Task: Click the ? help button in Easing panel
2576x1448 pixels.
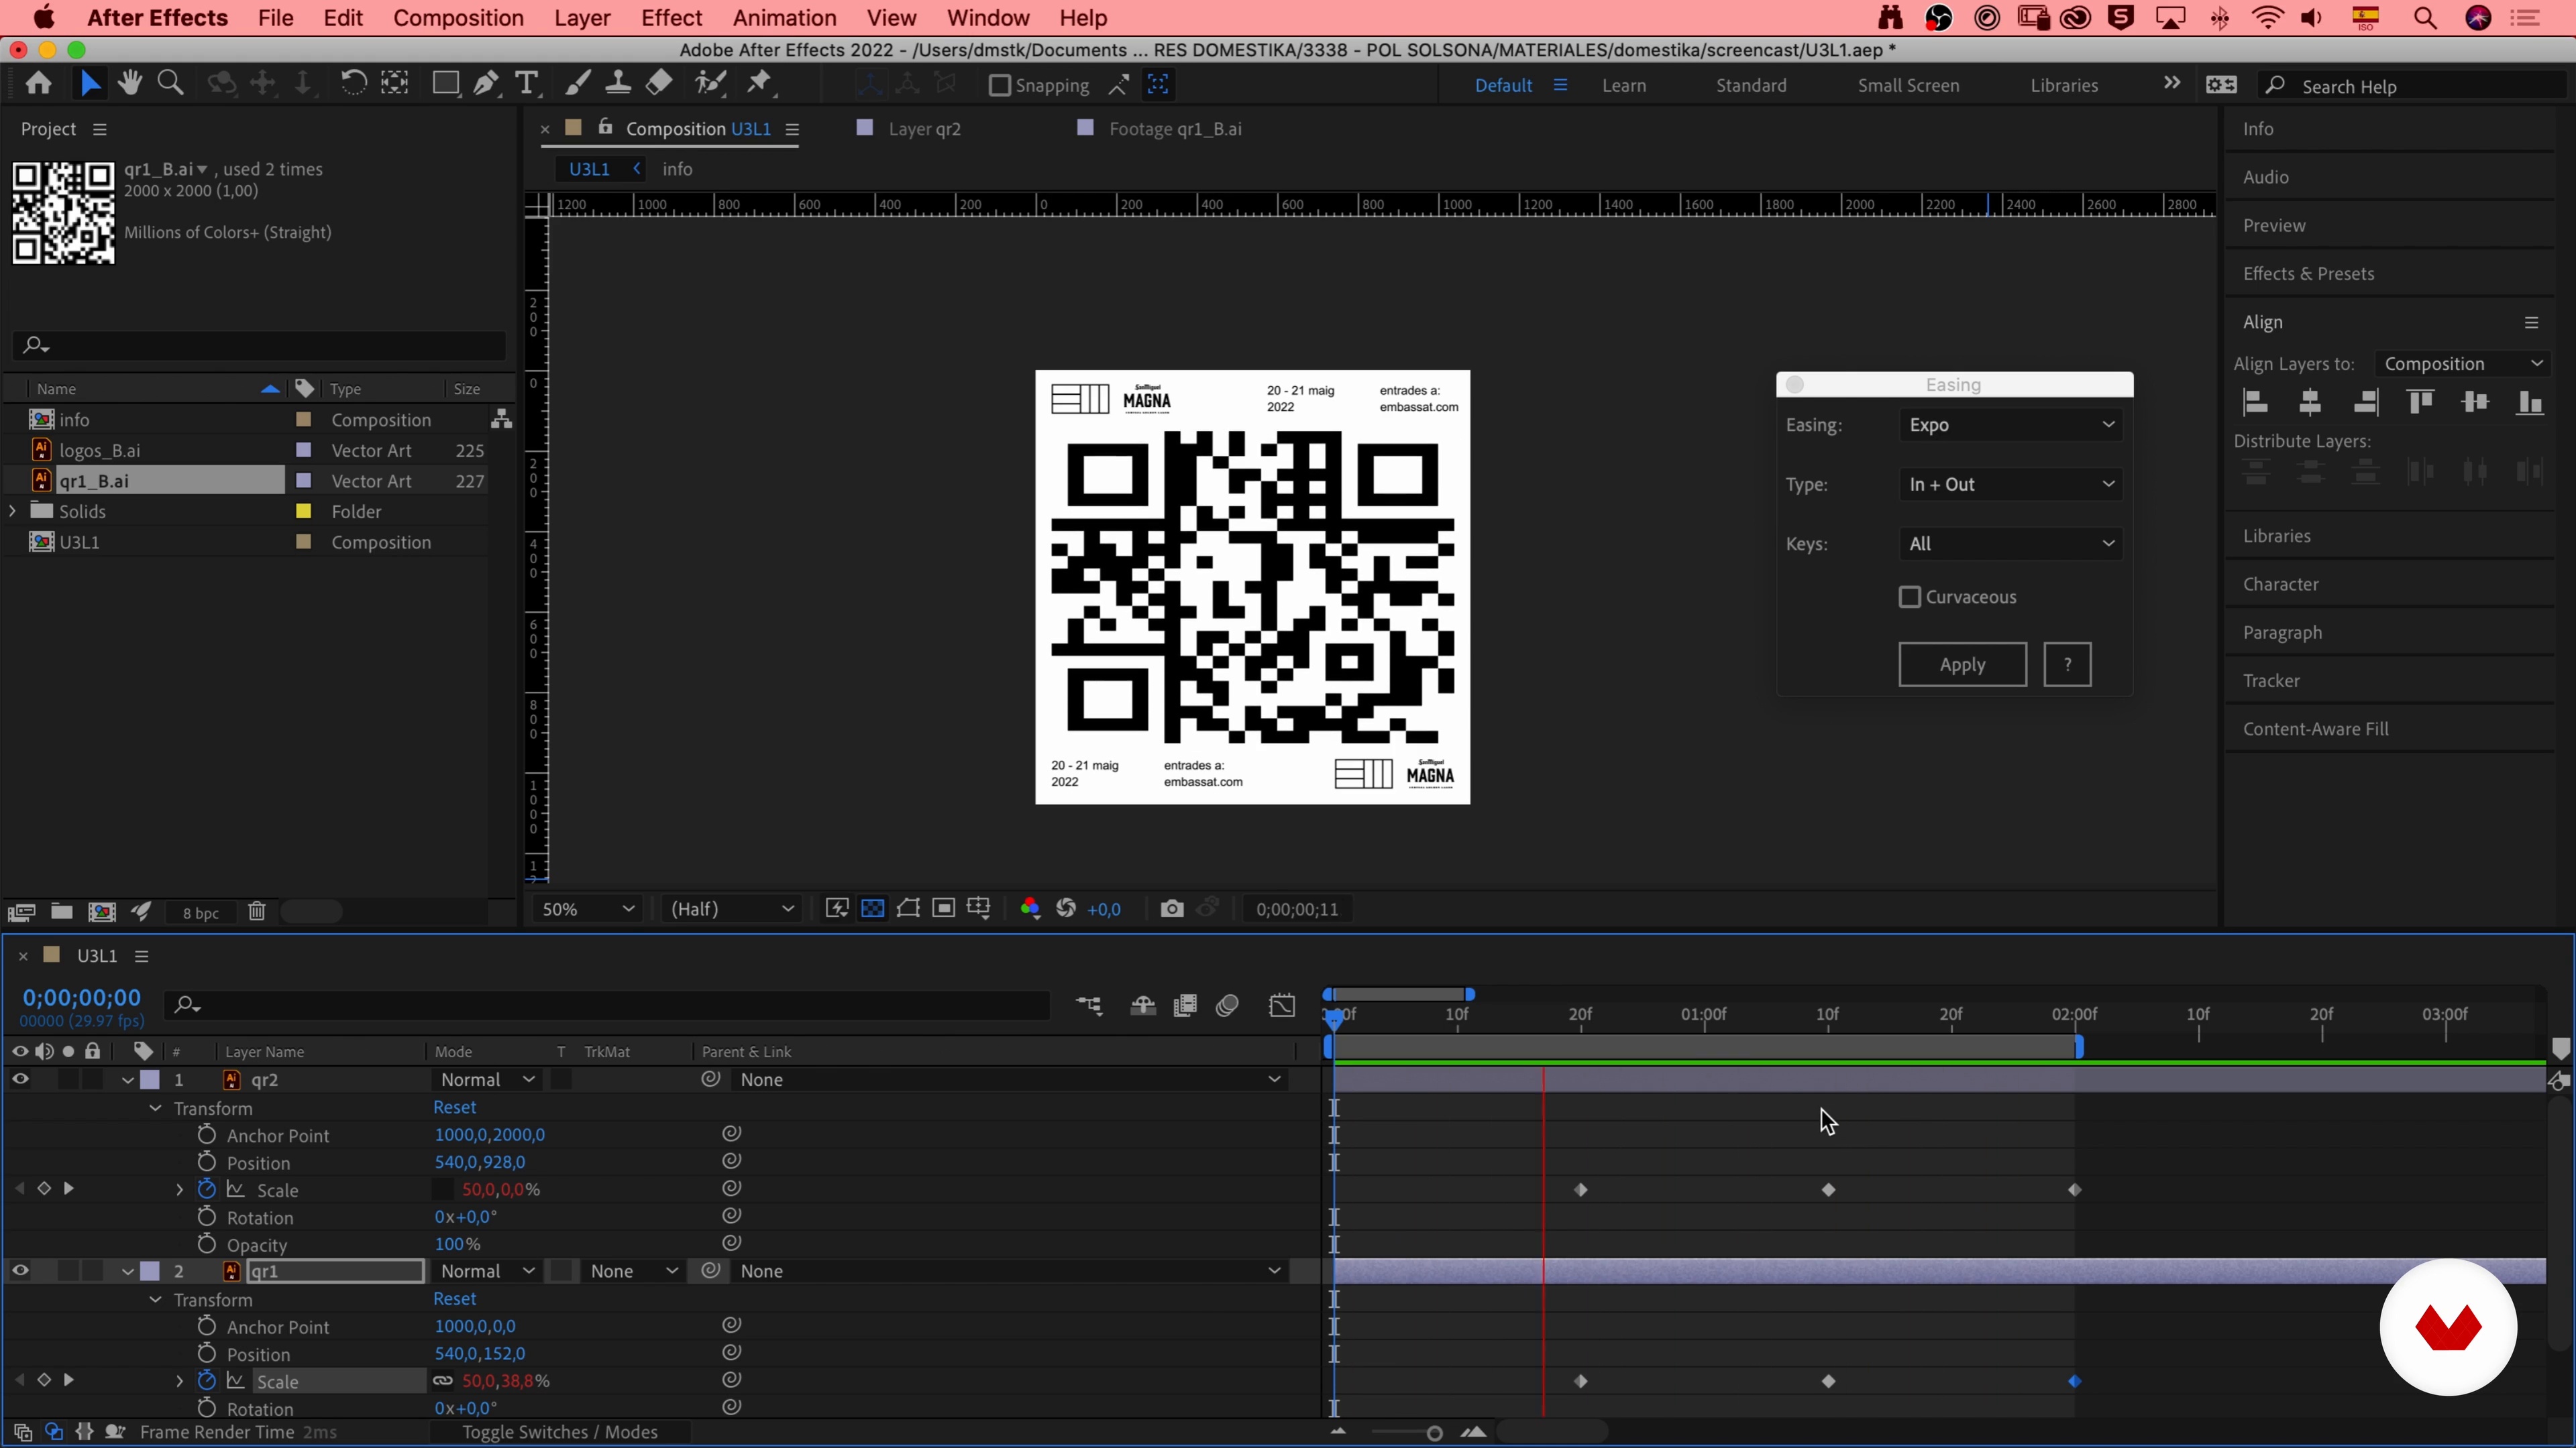Action: click(x=2067, y=664)
